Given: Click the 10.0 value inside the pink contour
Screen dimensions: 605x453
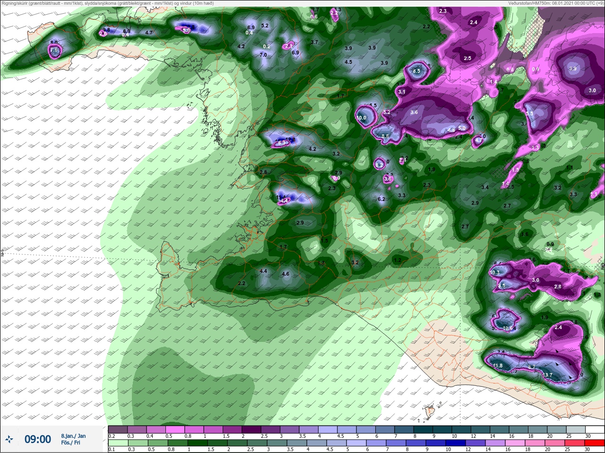Looking at the screenshot, I should (x=362, y=118).
